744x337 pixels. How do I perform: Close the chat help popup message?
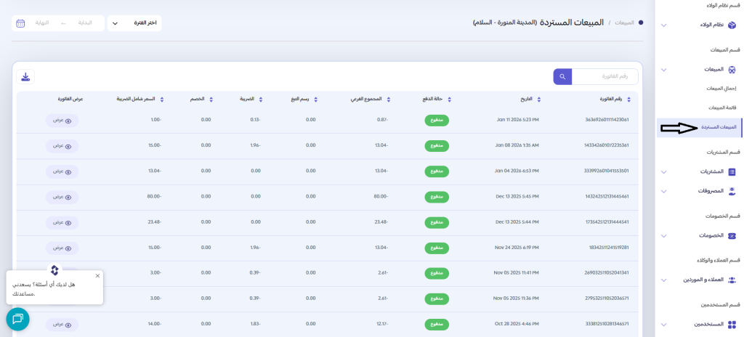click(97, 276)
